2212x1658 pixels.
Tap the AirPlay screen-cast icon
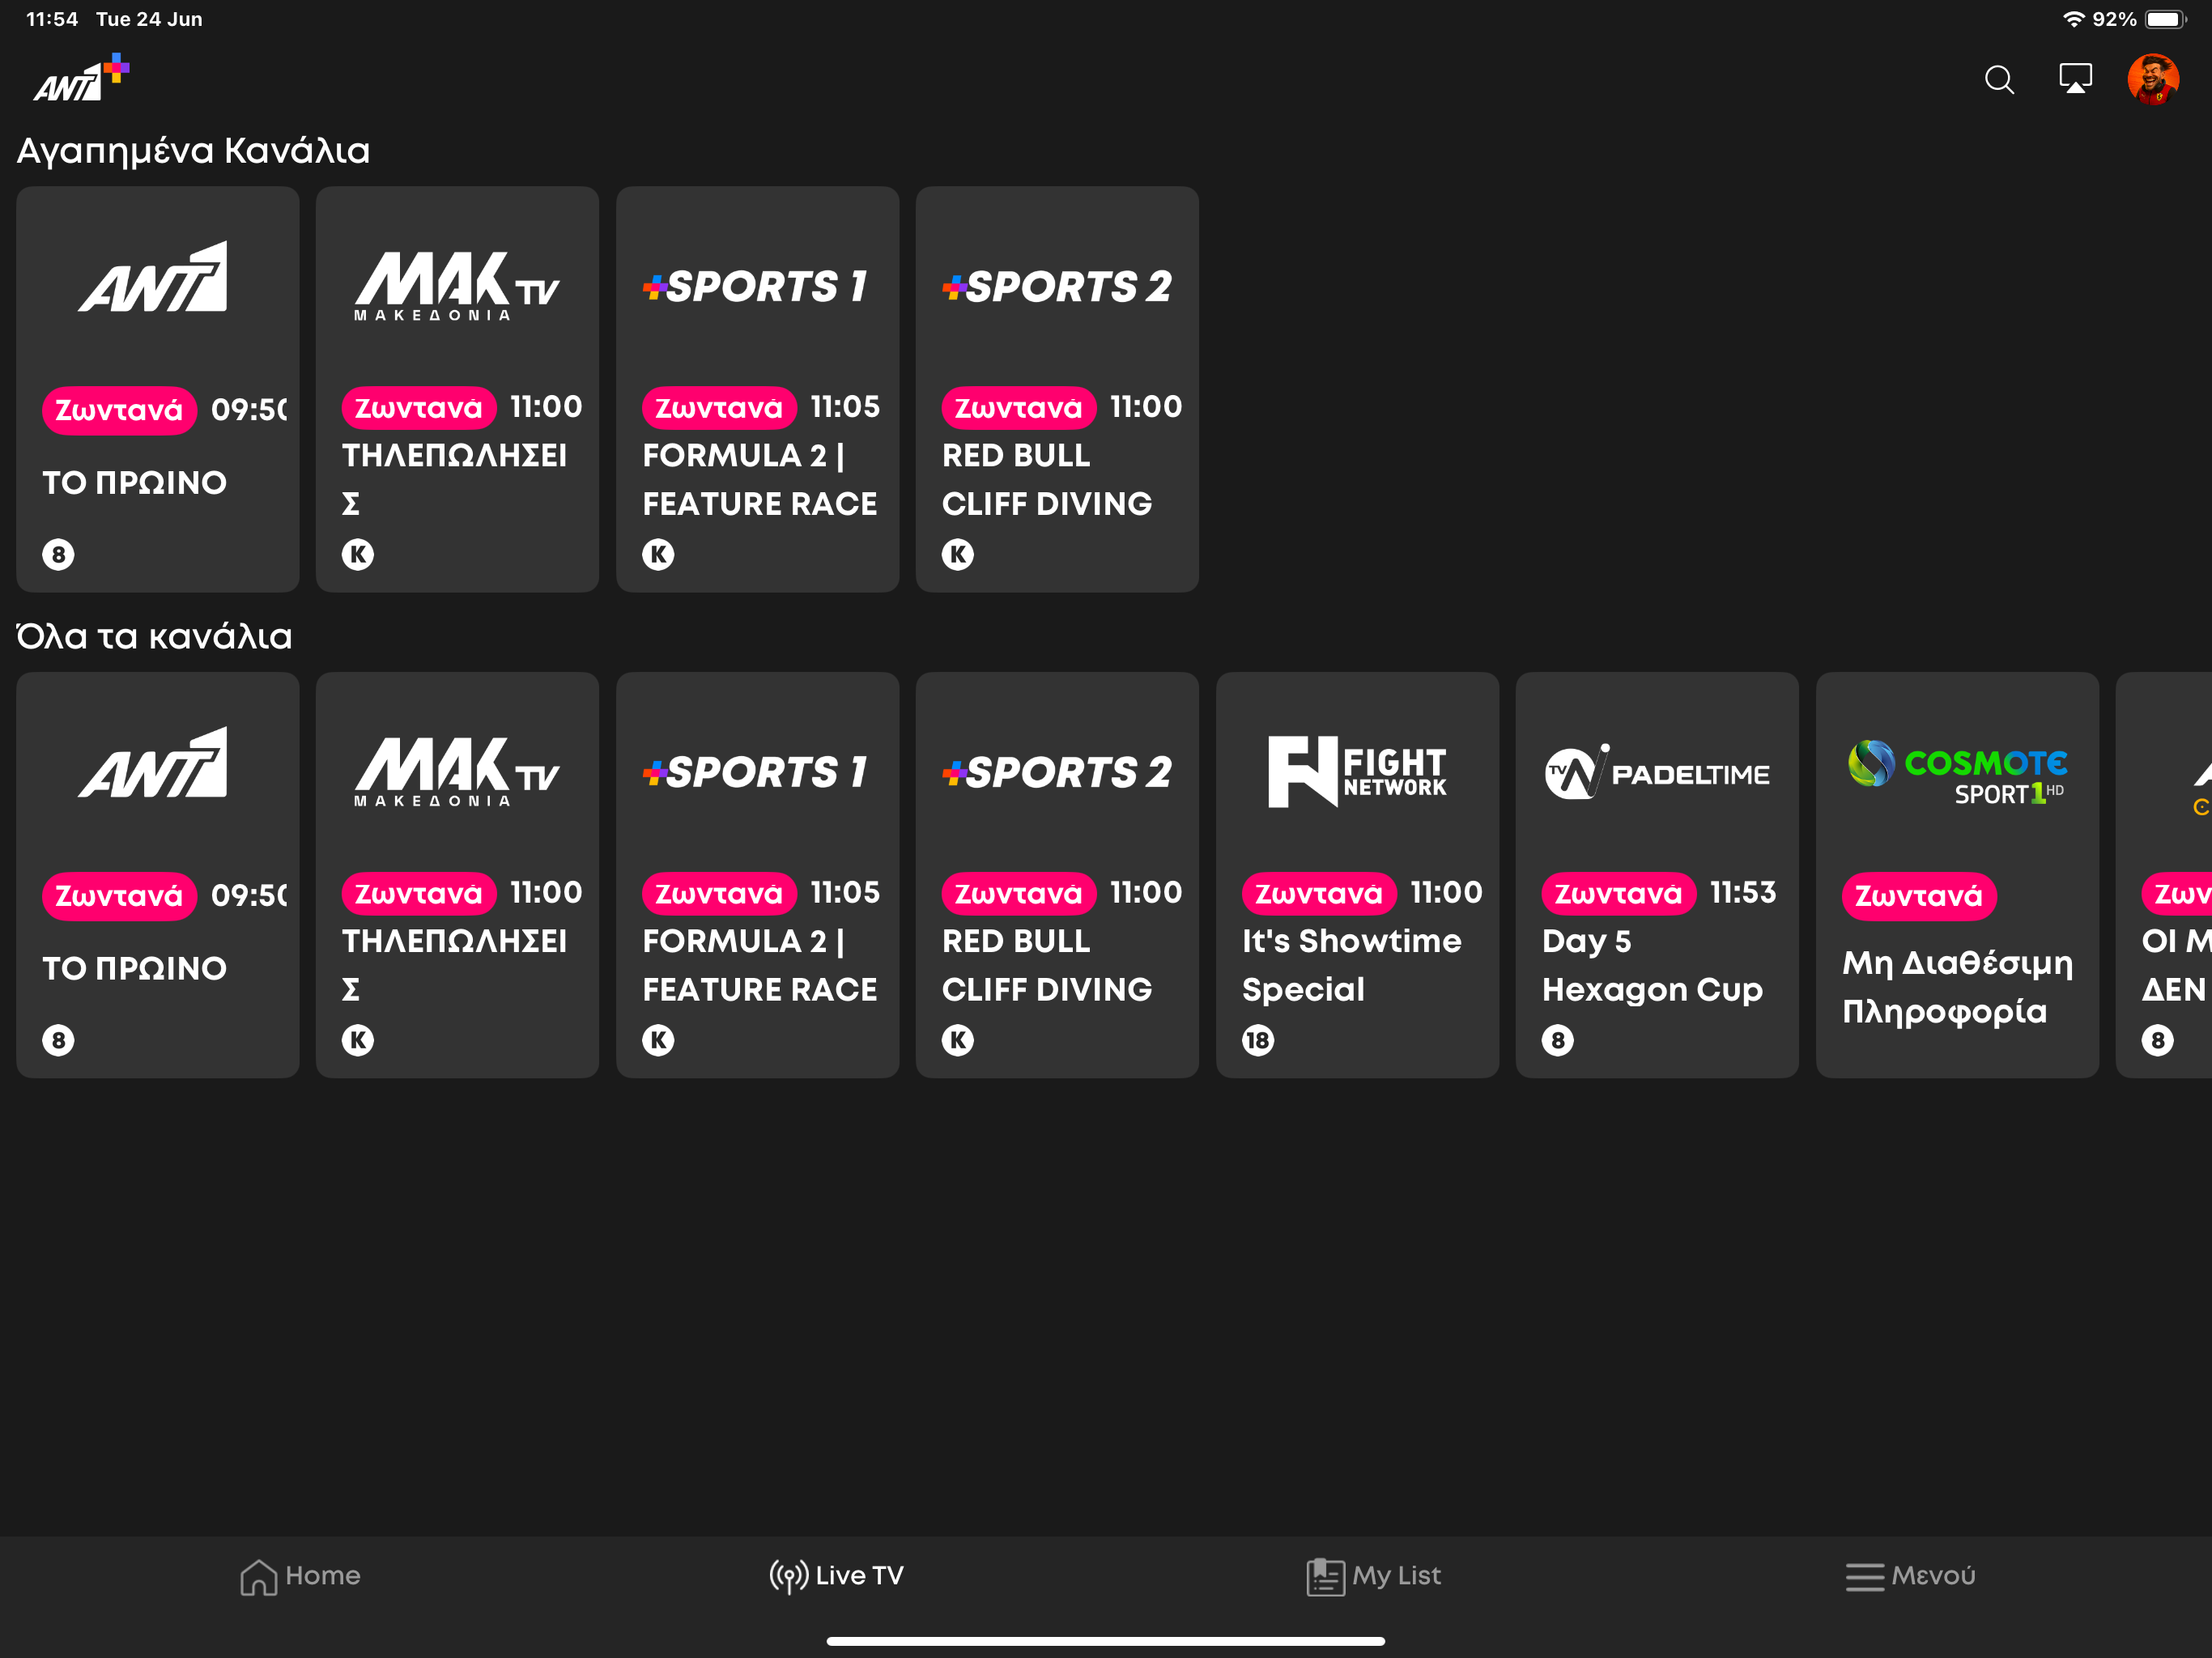[2075, 78]
